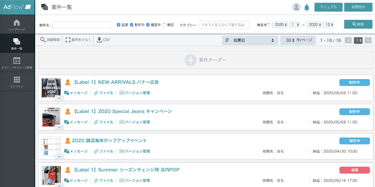
Task: Click 制作中 badge on NEW ARRIVALS row
Action: [x=354, y=83]
